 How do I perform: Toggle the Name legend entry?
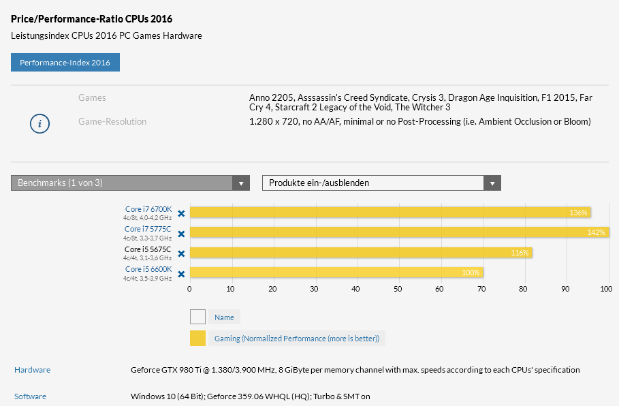224,317
